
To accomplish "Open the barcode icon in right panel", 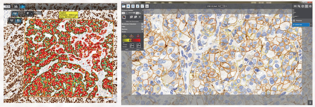I will tap(295, 6).
